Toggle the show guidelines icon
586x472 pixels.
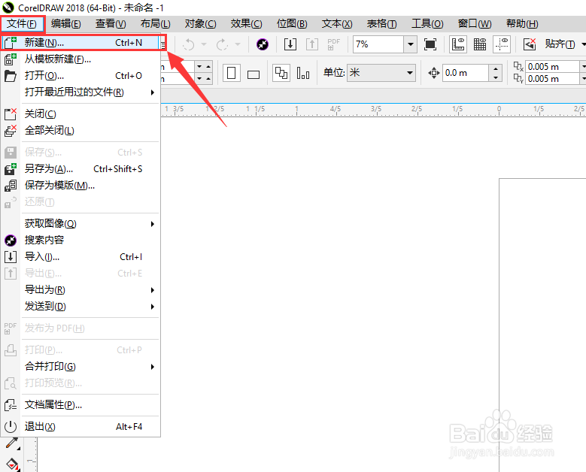[x=502, y=44]
